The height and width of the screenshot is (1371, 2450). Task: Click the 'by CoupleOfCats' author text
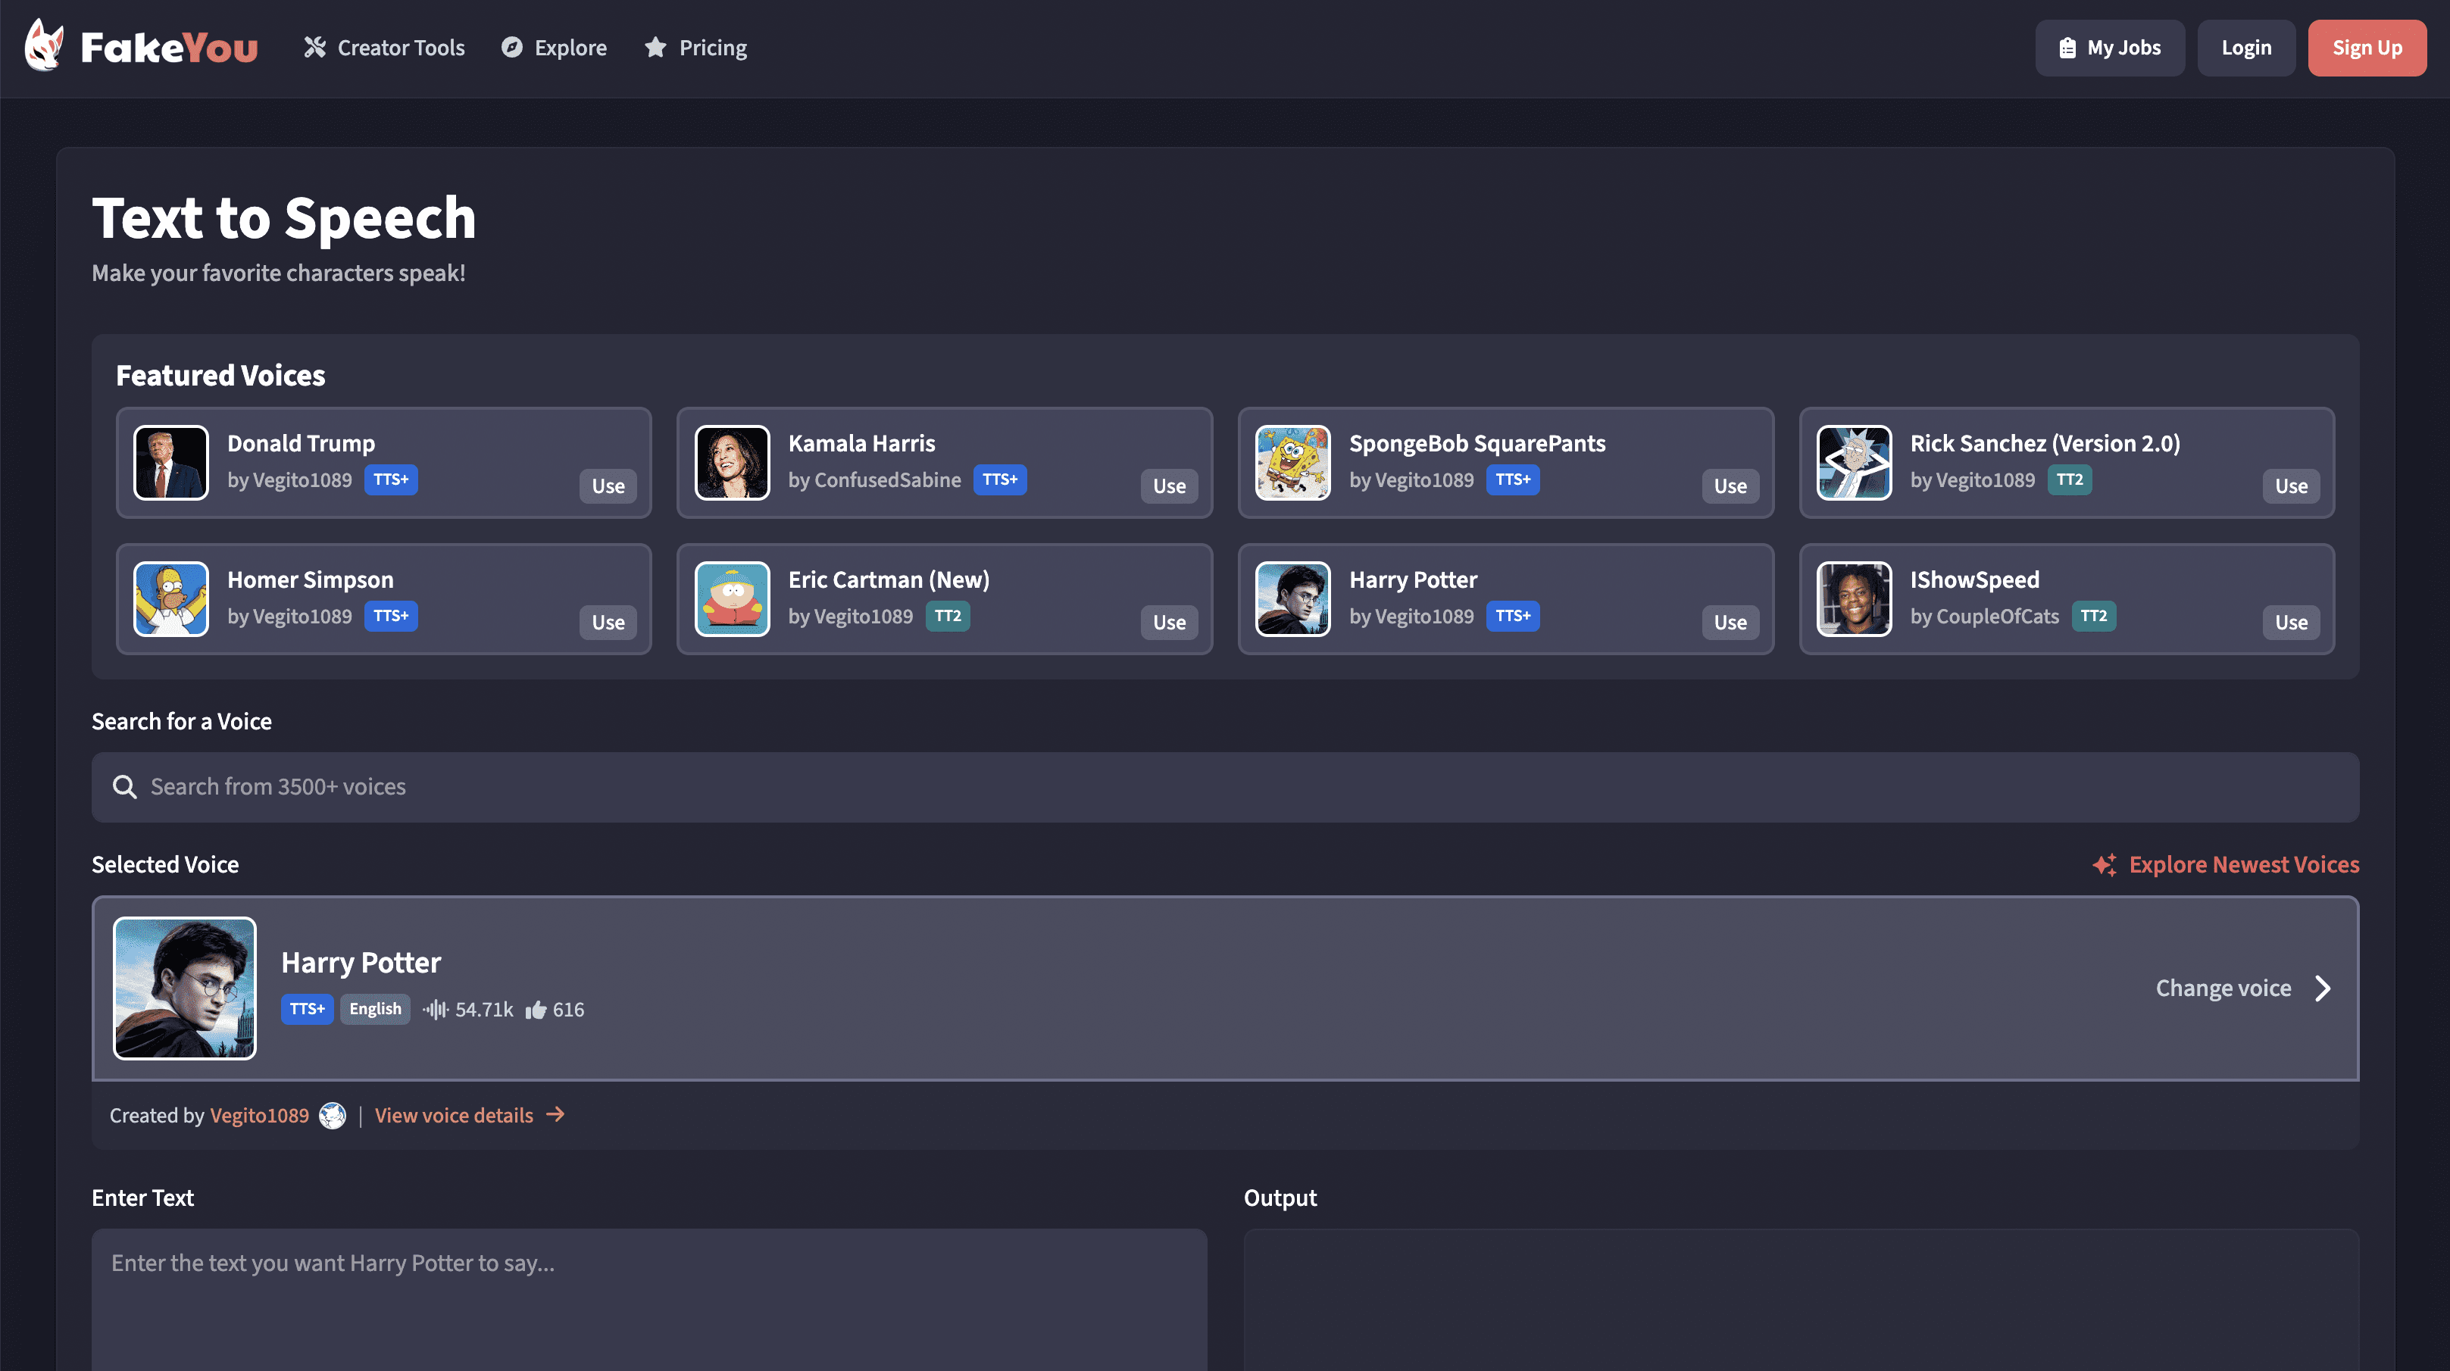(1984, 617)
